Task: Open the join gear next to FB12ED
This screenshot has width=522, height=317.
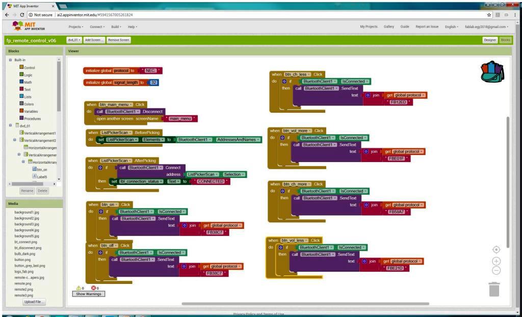Action: (x=368, y=95)
